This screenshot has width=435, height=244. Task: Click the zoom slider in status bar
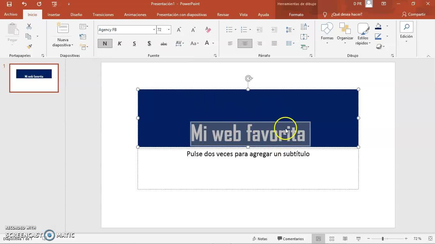point(383,239)
